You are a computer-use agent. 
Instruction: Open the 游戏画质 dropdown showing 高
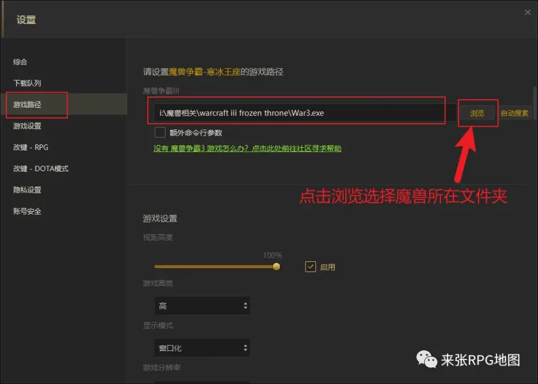202,305
